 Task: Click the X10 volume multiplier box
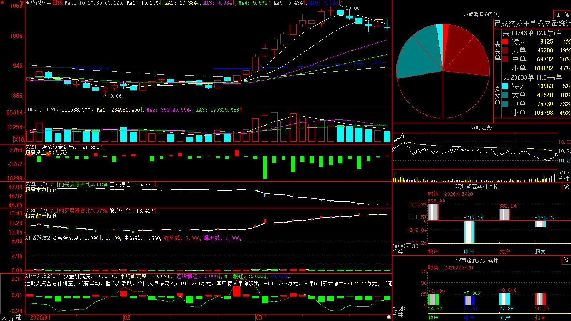coord(19,139)
